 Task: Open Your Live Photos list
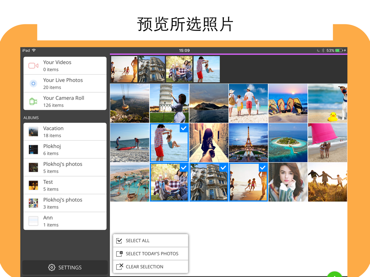coord(65,83)
